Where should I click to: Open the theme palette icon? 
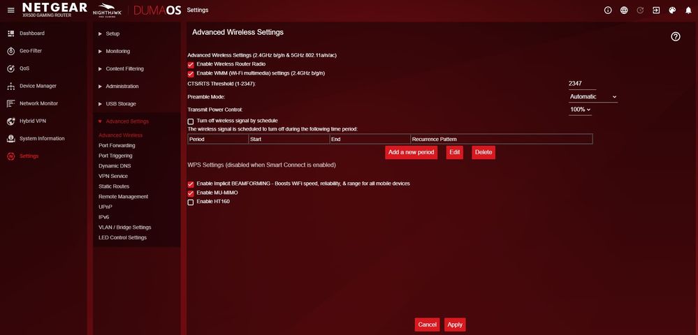(x=672, y=10)
